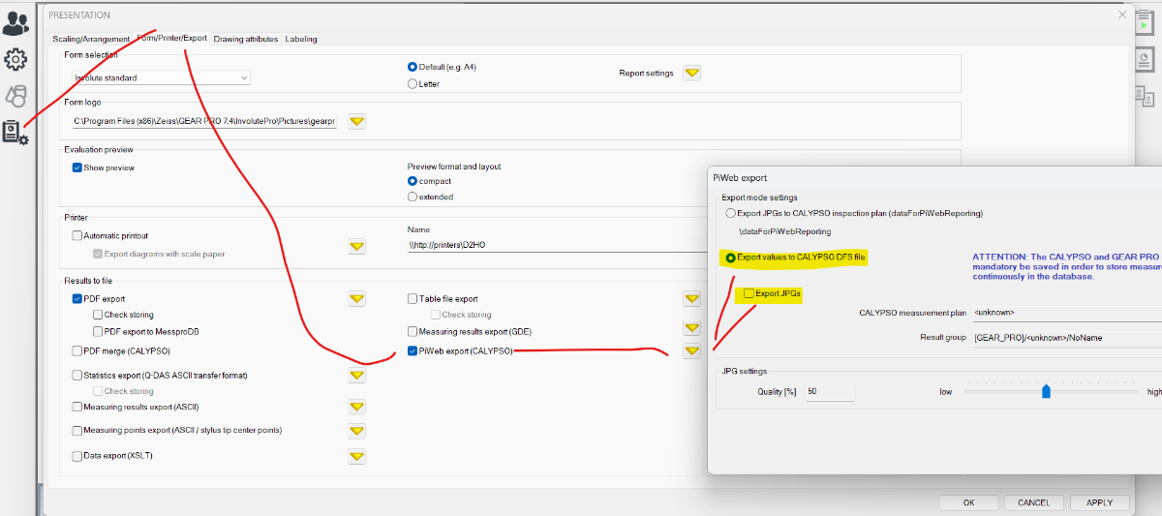The width and height of the screenshot is (1162, 516).
Task: Open Measuring results export (ASCII) yellow arrow
Action: [x=356, y=407]
